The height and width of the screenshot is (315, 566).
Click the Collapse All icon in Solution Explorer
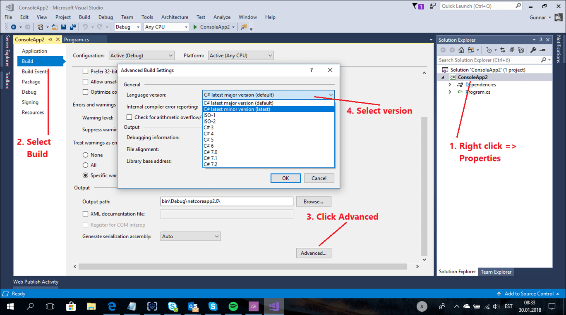(512, 50)
